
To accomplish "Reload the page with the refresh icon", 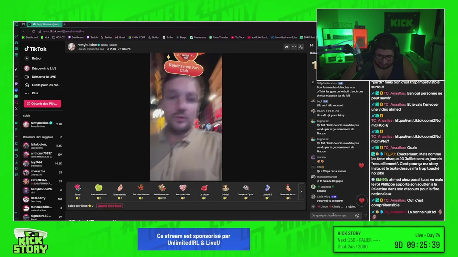I will coord(34,31).
